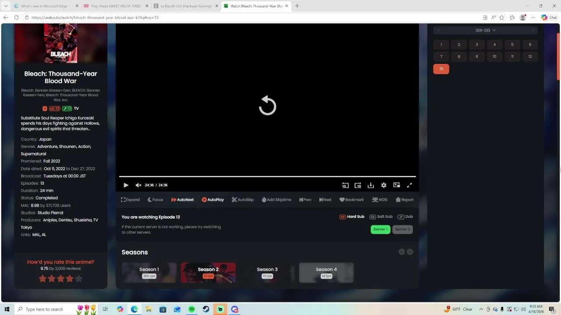Open Copilot Chat in Edge
The image size is (561, 315).
click(x=549, y=17)
